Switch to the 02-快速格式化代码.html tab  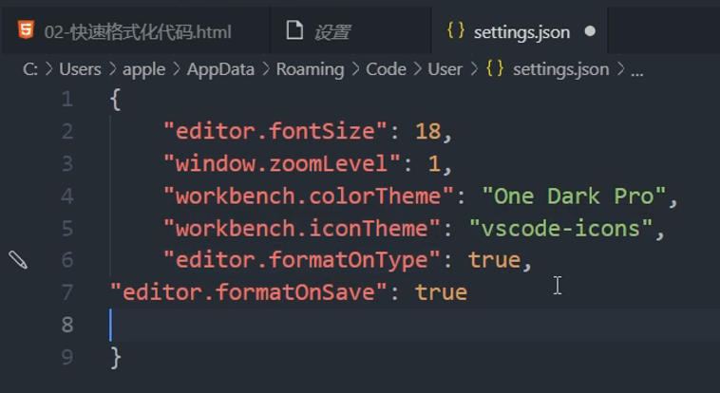(x=136, y=31)
